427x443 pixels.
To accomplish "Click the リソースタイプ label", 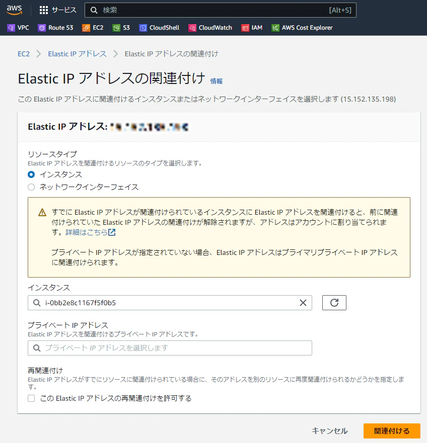I will pyautogui.click(x=52, y=154).
